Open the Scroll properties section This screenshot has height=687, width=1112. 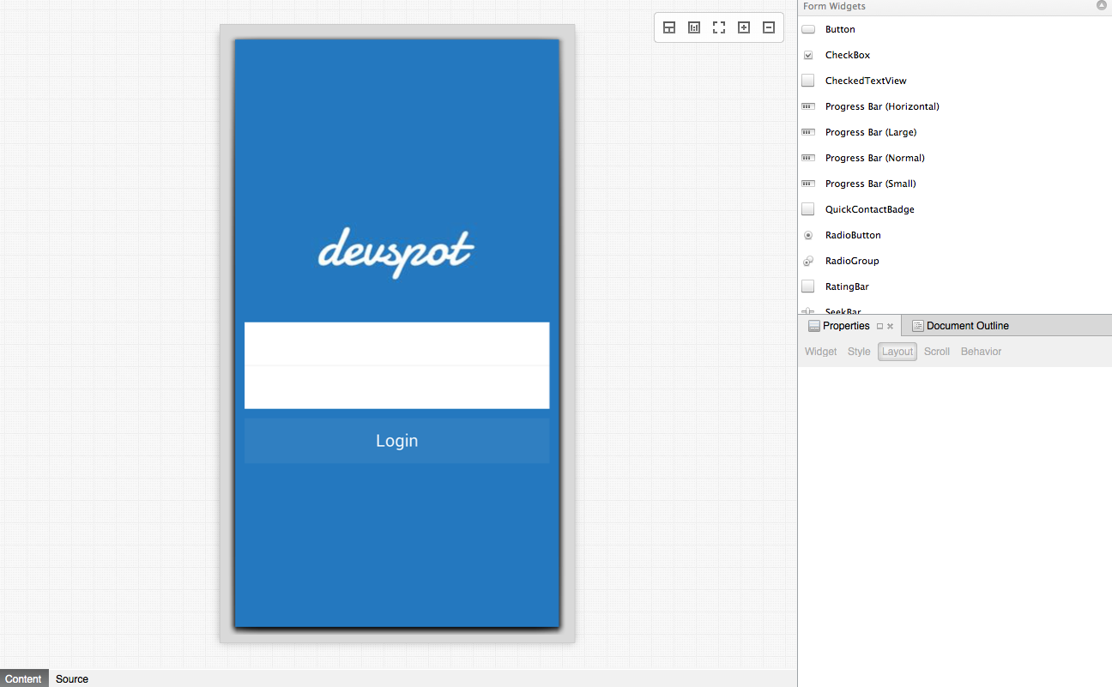[x=937, y=352]
